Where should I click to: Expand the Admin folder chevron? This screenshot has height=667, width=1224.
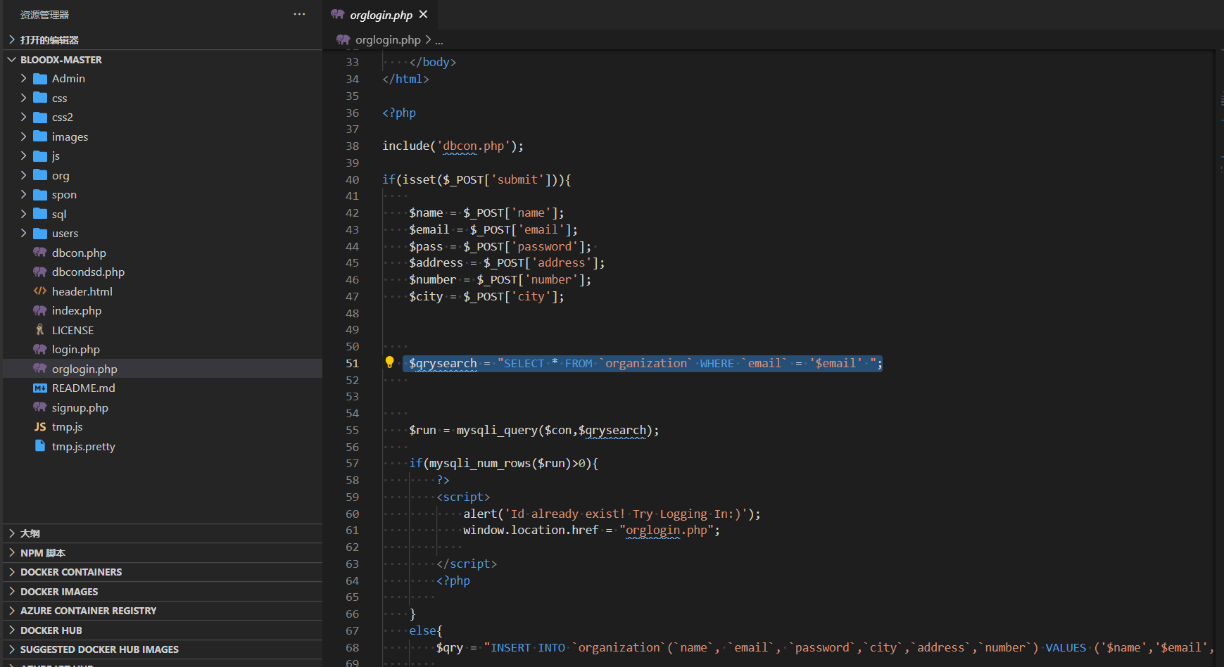23,78
